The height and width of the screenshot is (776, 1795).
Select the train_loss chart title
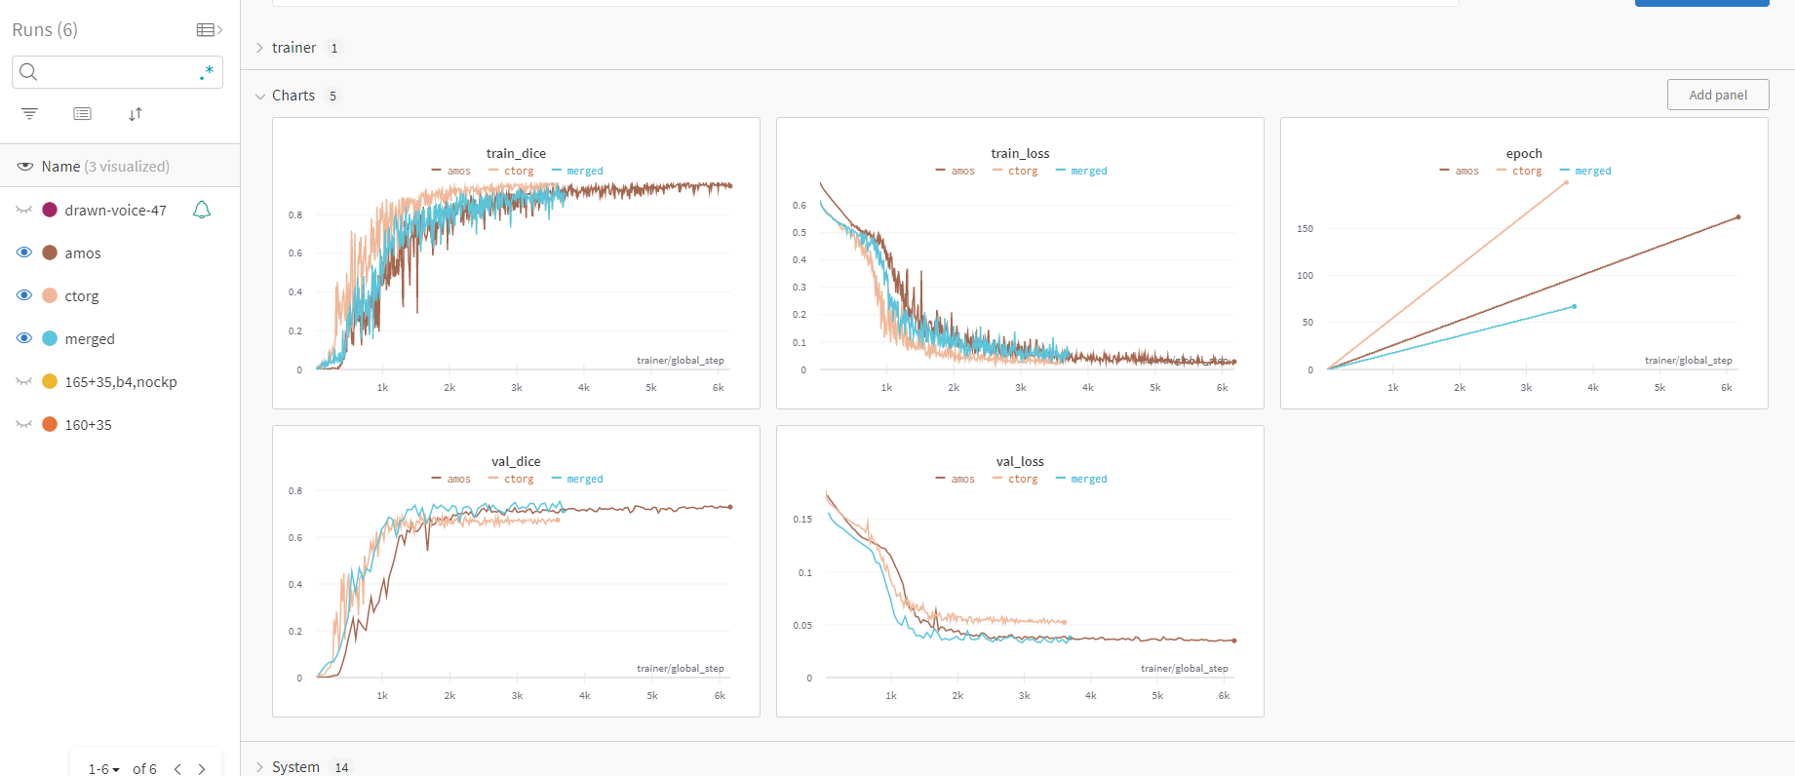[1020, 153]
